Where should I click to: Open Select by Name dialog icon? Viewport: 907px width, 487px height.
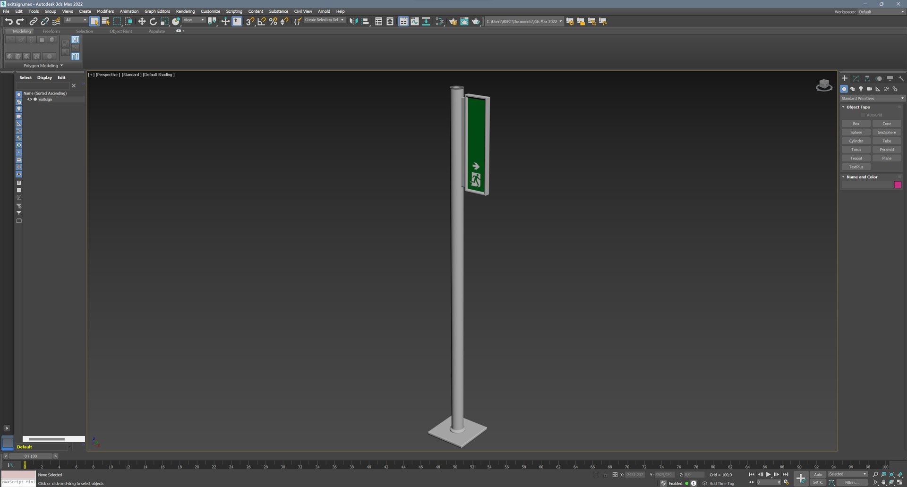click(106, 21)
